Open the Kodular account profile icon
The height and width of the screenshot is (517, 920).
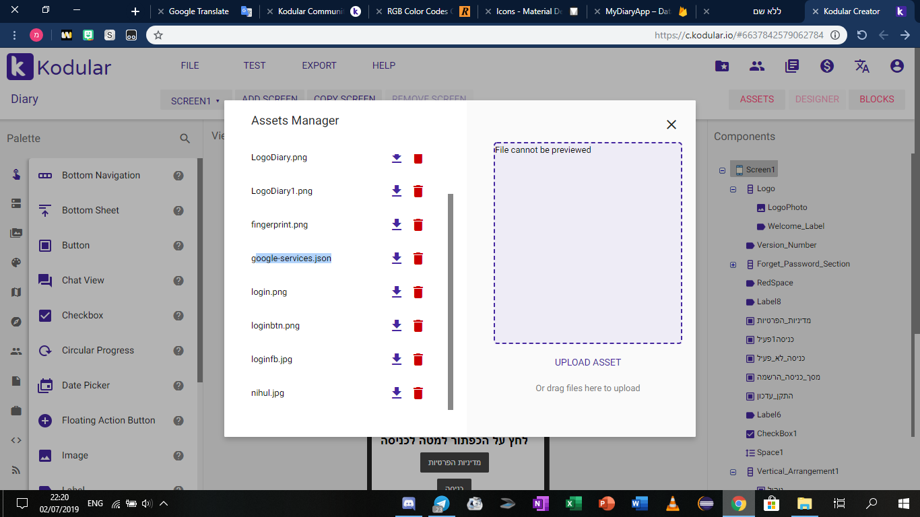896,65
